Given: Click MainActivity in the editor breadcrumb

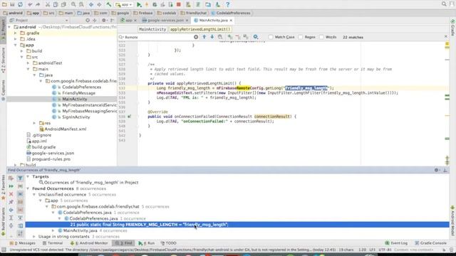Looking at the screenshot, I should [152, 29].
